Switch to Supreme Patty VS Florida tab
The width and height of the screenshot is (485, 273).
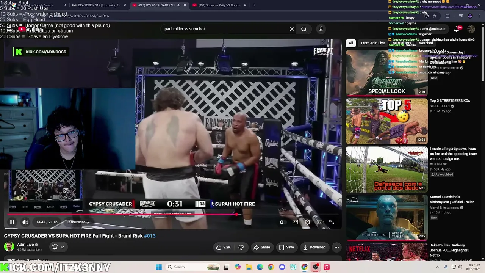click(x=219, y=5)
